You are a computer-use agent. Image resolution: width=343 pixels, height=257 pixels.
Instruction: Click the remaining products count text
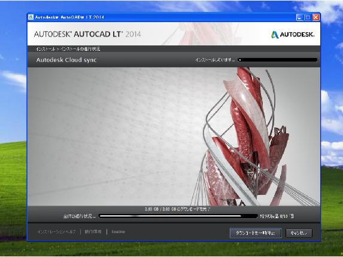pos(277,216)
